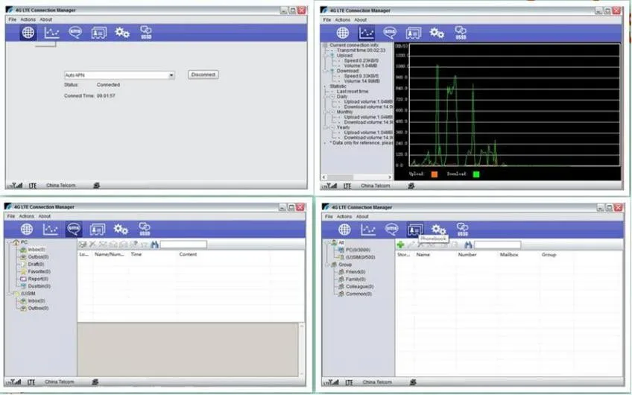
Task: Open globe Connection icon in Disconnect window
Action: 28,32
